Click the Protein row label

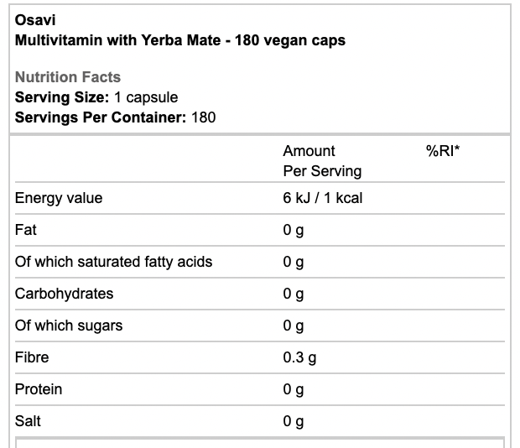[39, 389]
